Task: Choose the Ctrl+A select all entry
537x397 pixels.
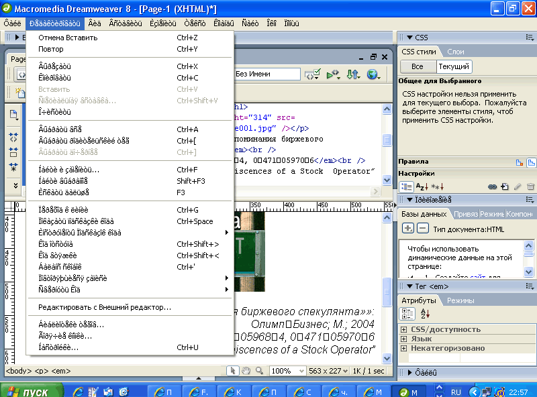Action: click(130, 129)
